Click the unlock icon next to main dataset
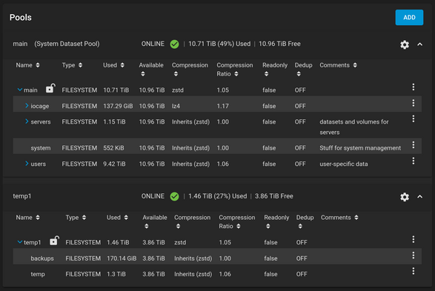Viewport: 435px width, 291px height. coord(50,88)
